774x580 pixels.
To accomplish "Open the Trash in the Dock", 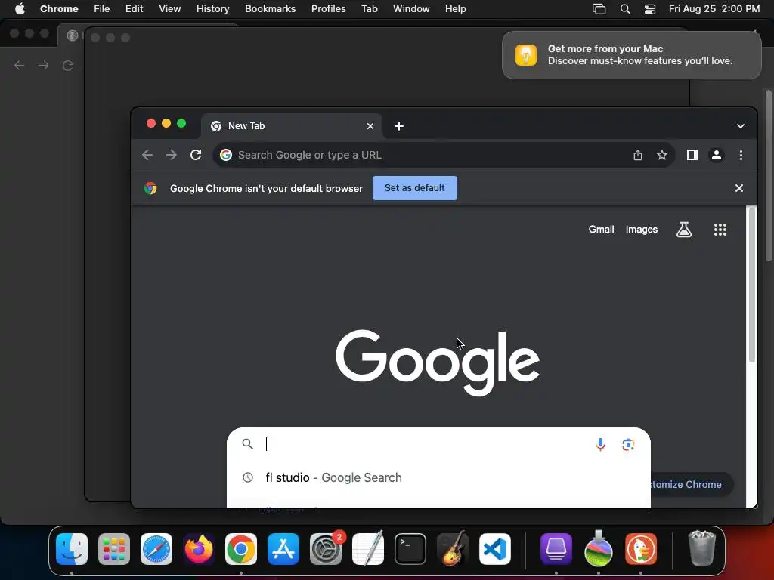I will (701, 548).
